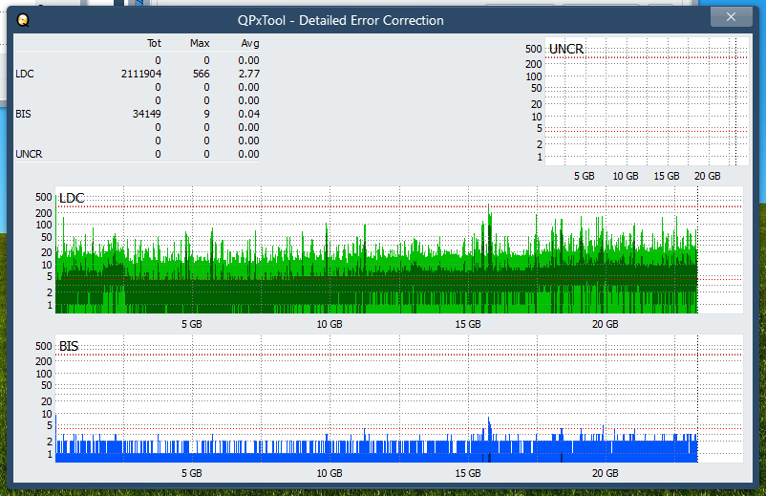Click the QPxTool app icon in title bar
The height and width of the screenshot is (496, 766).
23,20
